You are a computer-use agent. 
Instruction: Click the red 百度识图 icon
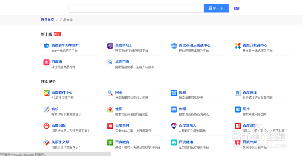pos(47,126)
